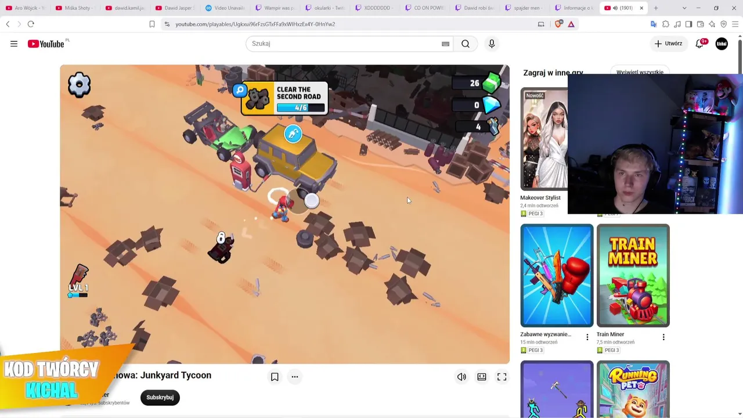This screenshot has height=418, width=743.
Task: Open the Makeover Stylist thumbnail
Action: pyautogui.click(x=544, y=139)
